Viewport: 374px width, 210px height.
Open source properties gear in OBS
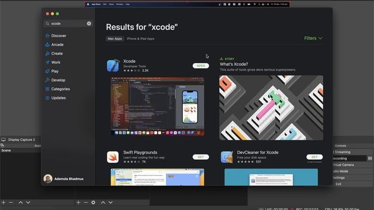point(93,202)
